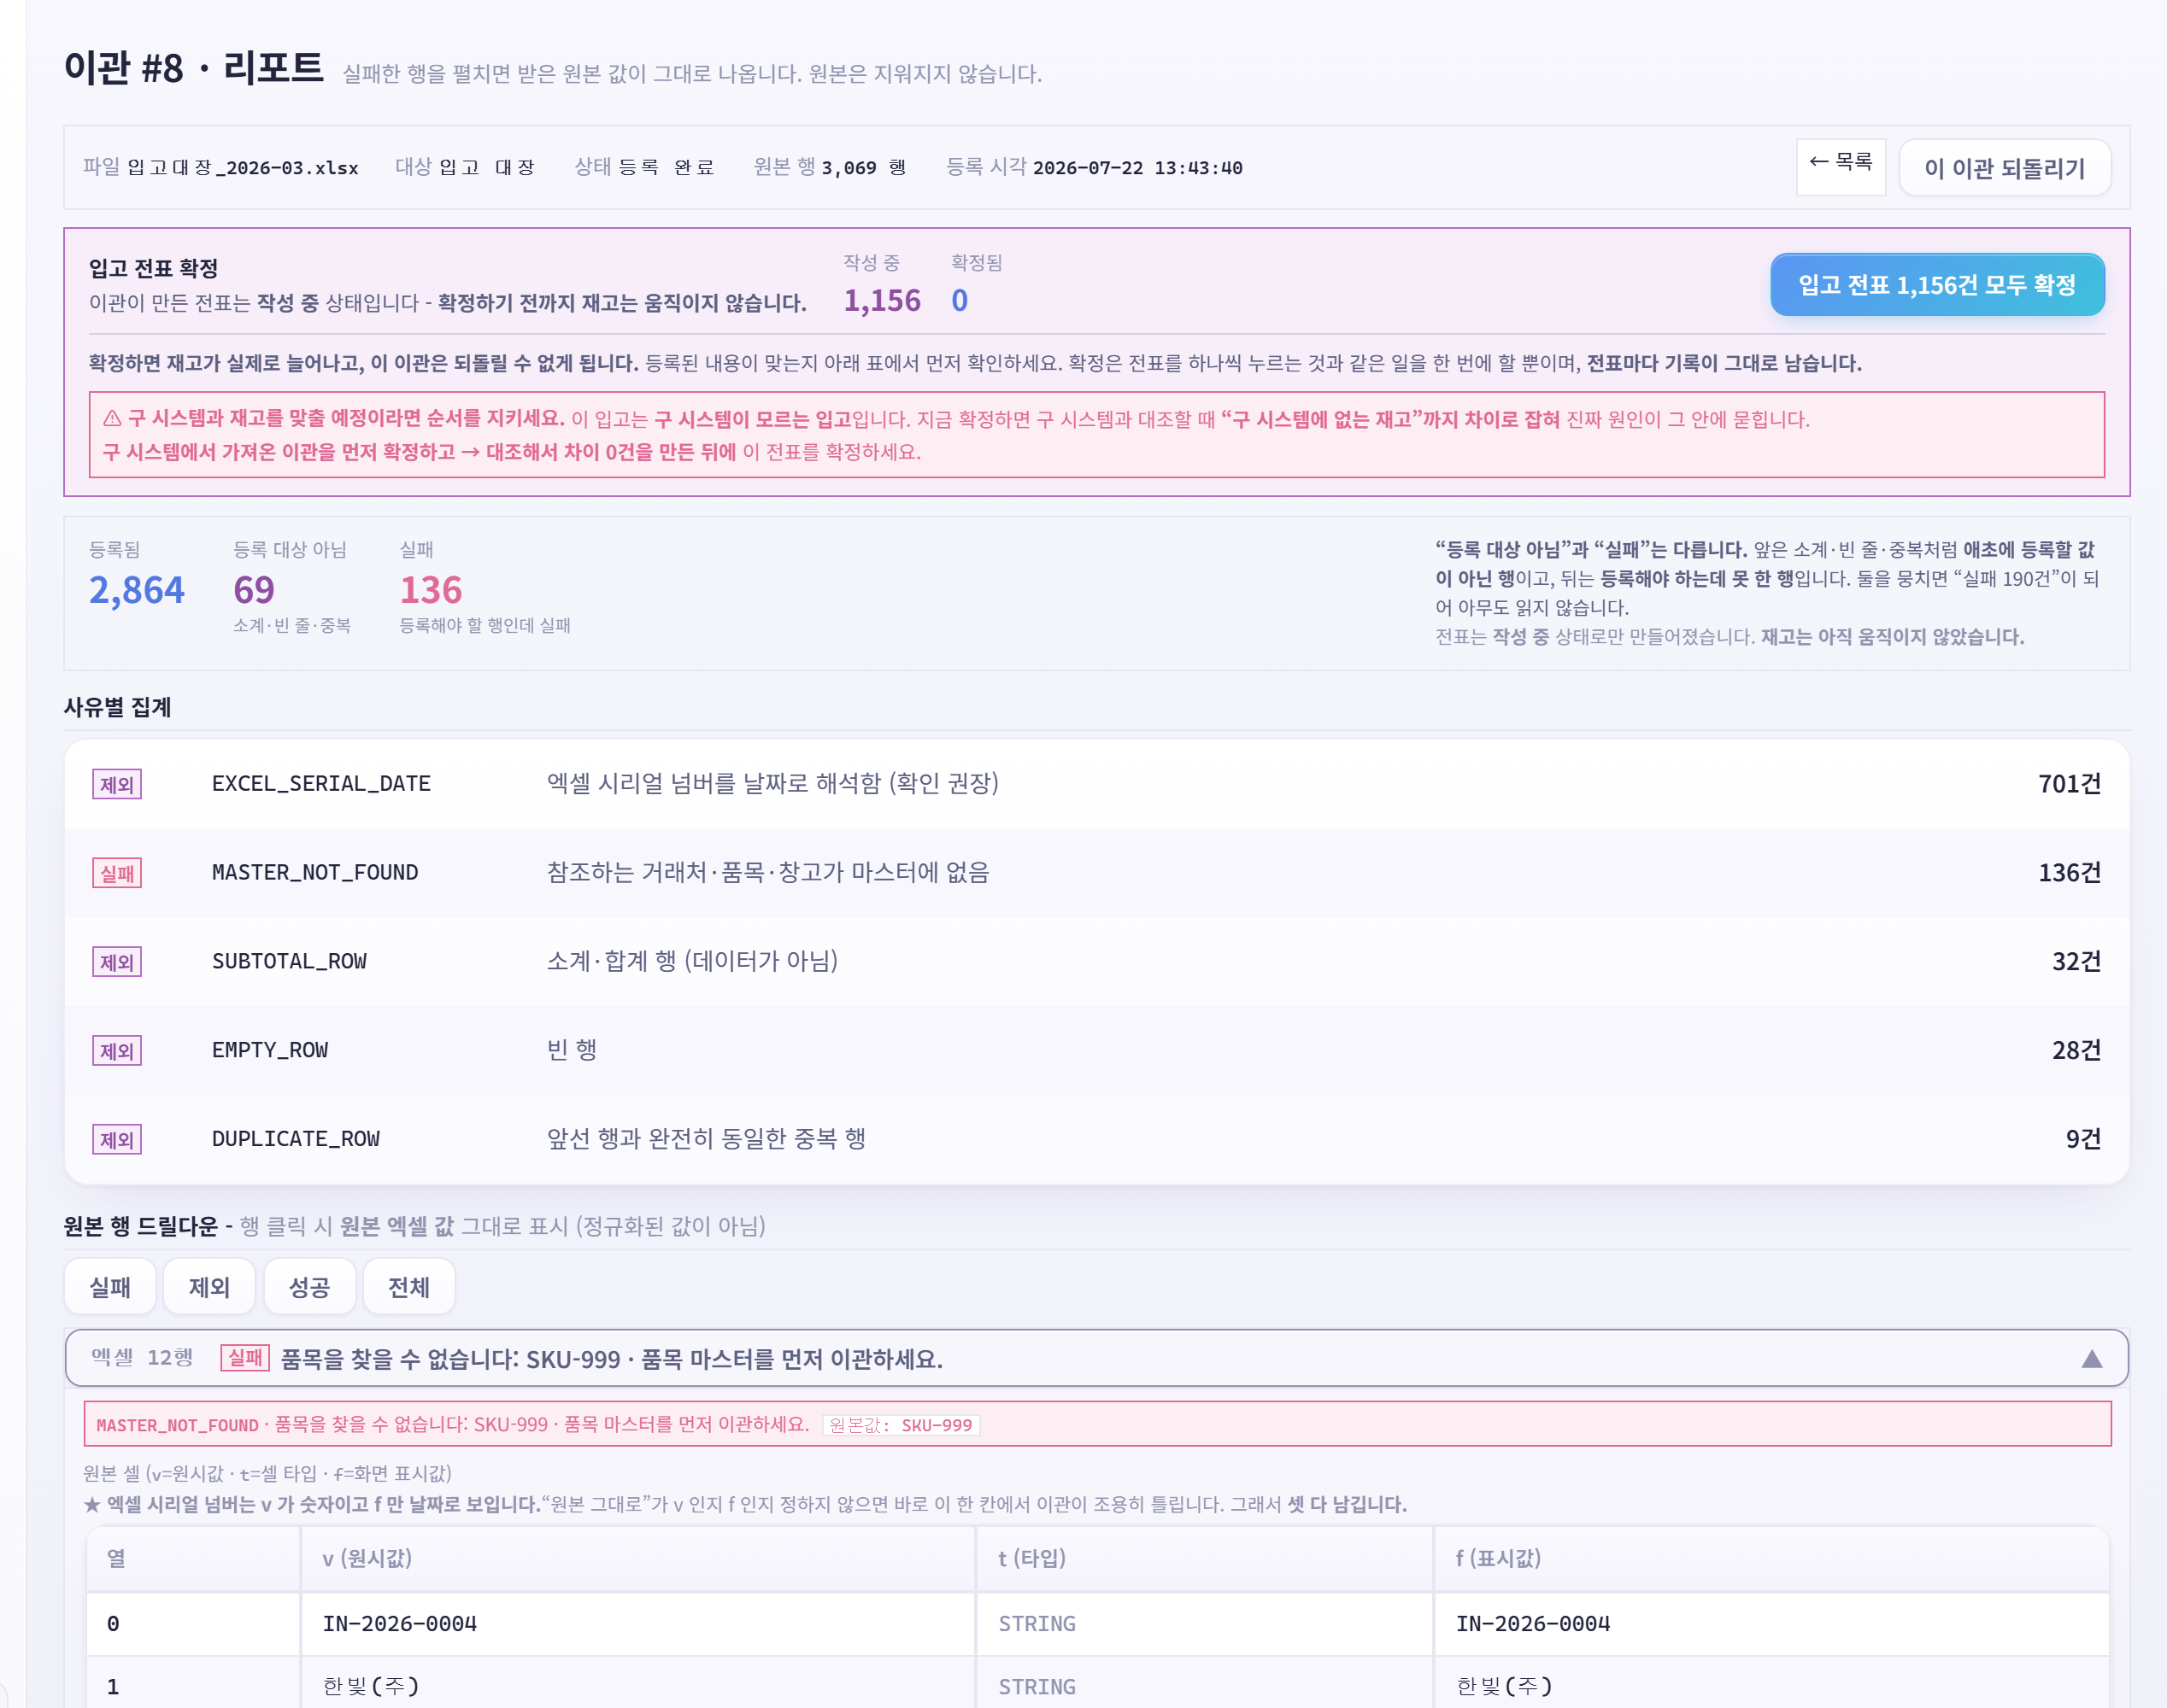2167x1708 pixels.
Task: Click the 실패 badge in 엑셀 12행 header
Action: [245, 1358]
